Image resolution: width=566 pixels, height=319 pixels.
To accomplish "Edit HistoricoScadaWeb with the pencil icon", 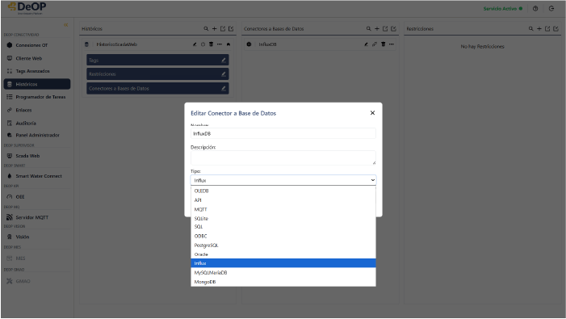I will (195, 44).
